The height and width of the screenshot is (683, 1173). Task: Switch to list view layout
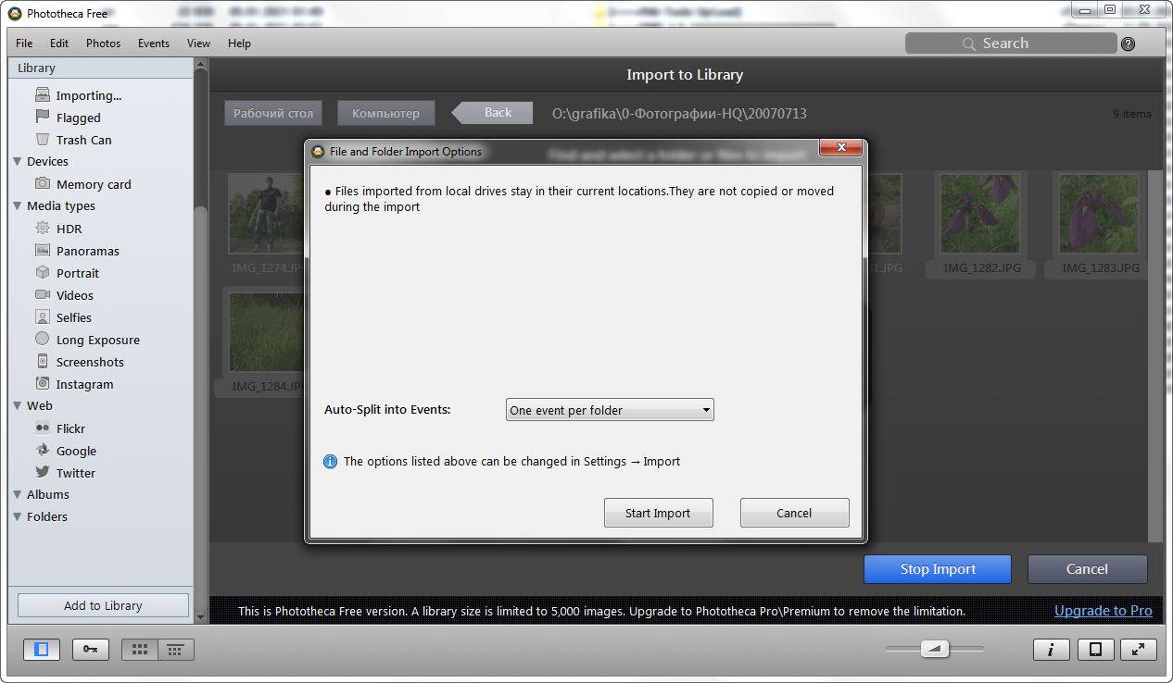pos(175,650)
